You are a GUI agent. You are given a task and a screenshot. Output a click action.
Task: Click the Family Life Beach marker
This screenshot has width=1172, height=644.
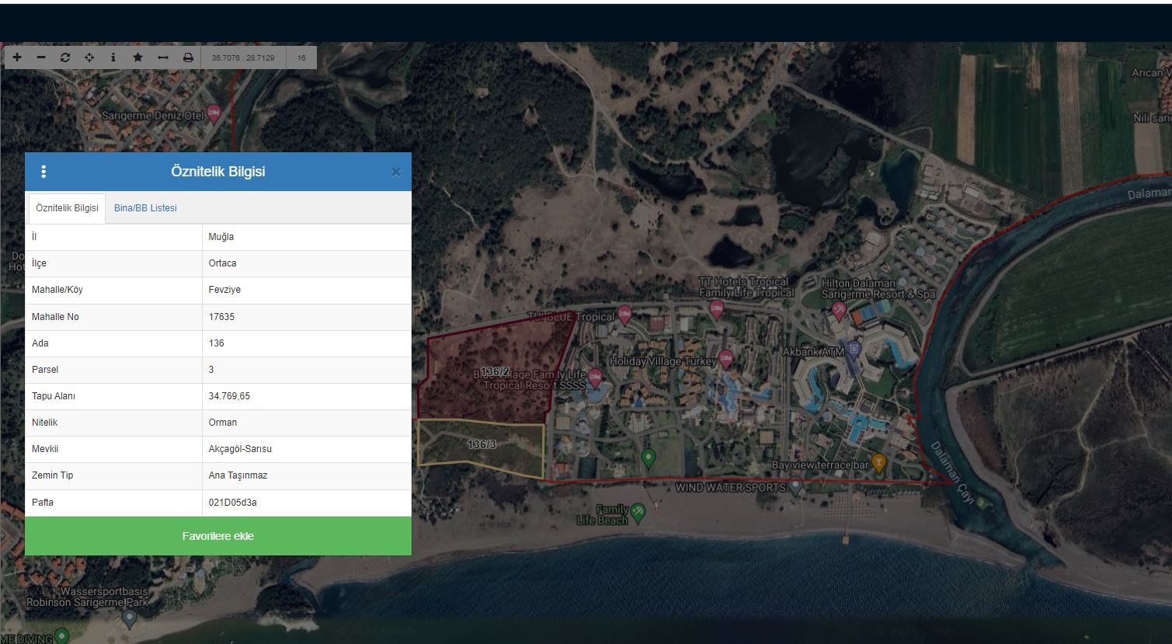coord(638,512)
